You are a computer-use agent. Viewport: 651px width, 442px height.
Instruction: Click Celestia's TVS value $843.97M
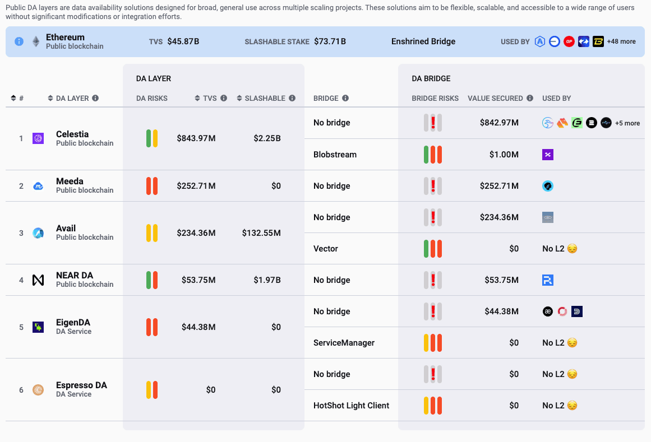coord(196,138)
